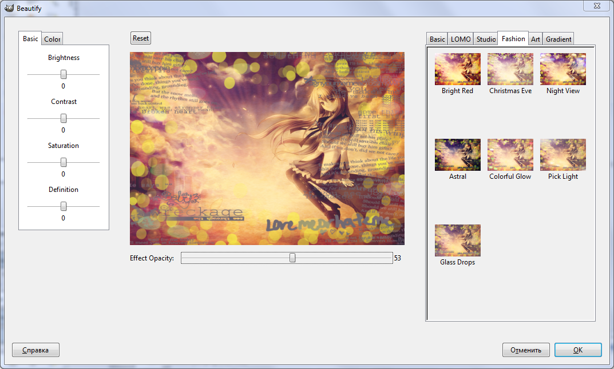Screen dimensions: 614x369
Task: Select the Fashion effects tab
Action: point(513,39)
